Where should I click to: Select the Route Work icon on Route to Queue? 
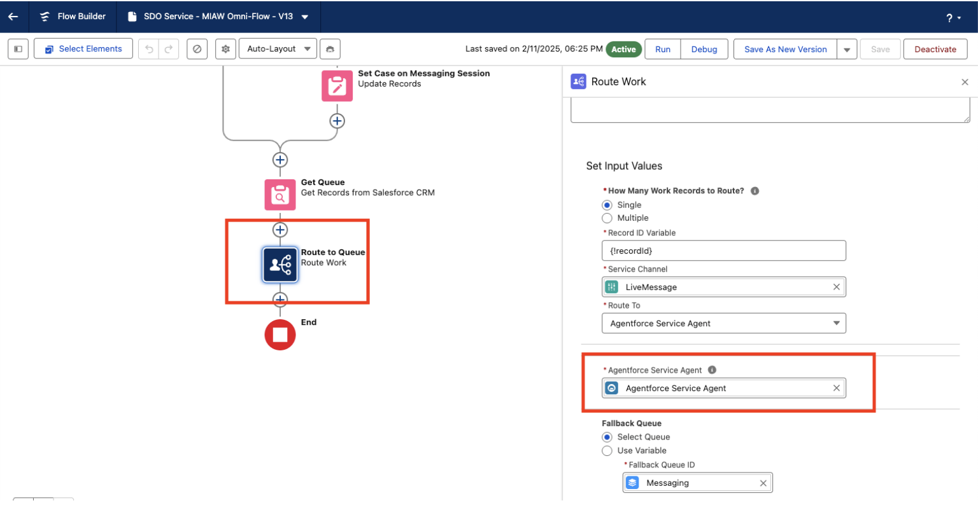280,265
